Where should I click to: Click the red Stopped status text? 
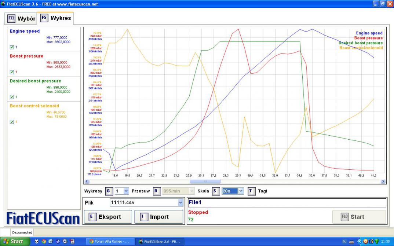[x=198, y=212]
